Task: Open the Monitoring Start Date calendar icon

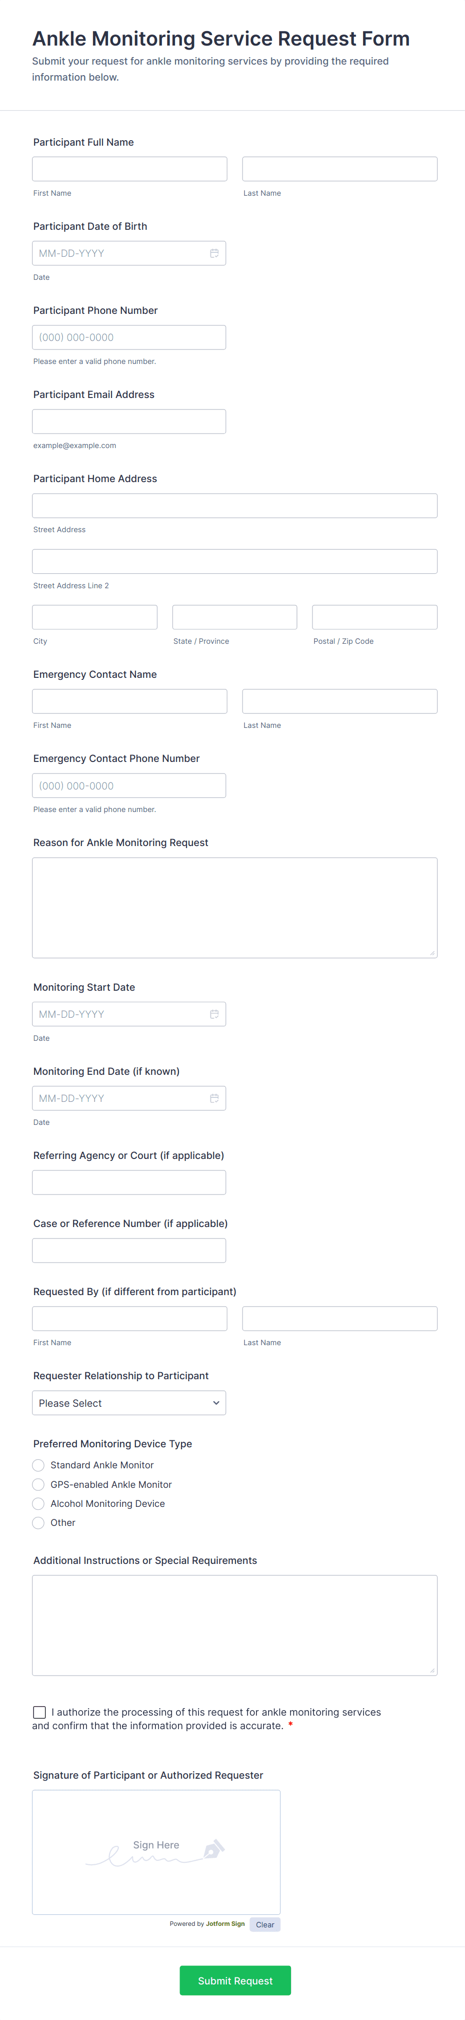Action: [213, 1014]
